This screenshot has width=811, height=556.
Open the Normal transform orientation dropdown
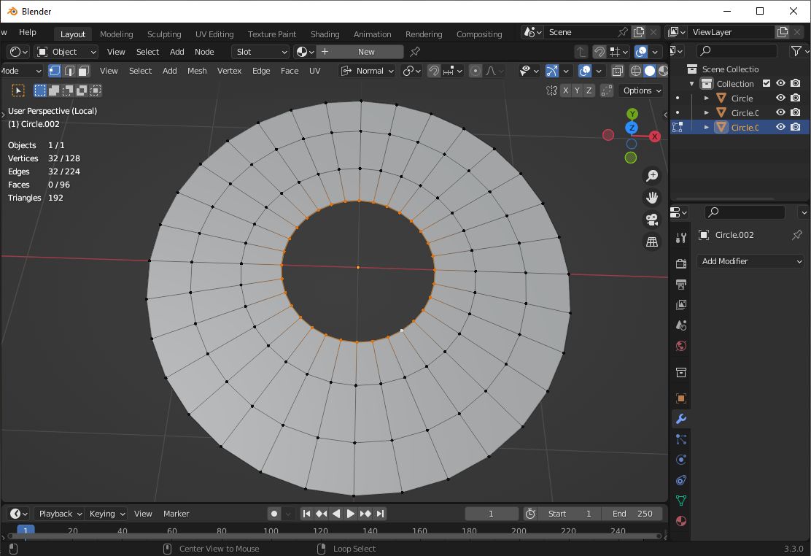click(x=369, y=71)
